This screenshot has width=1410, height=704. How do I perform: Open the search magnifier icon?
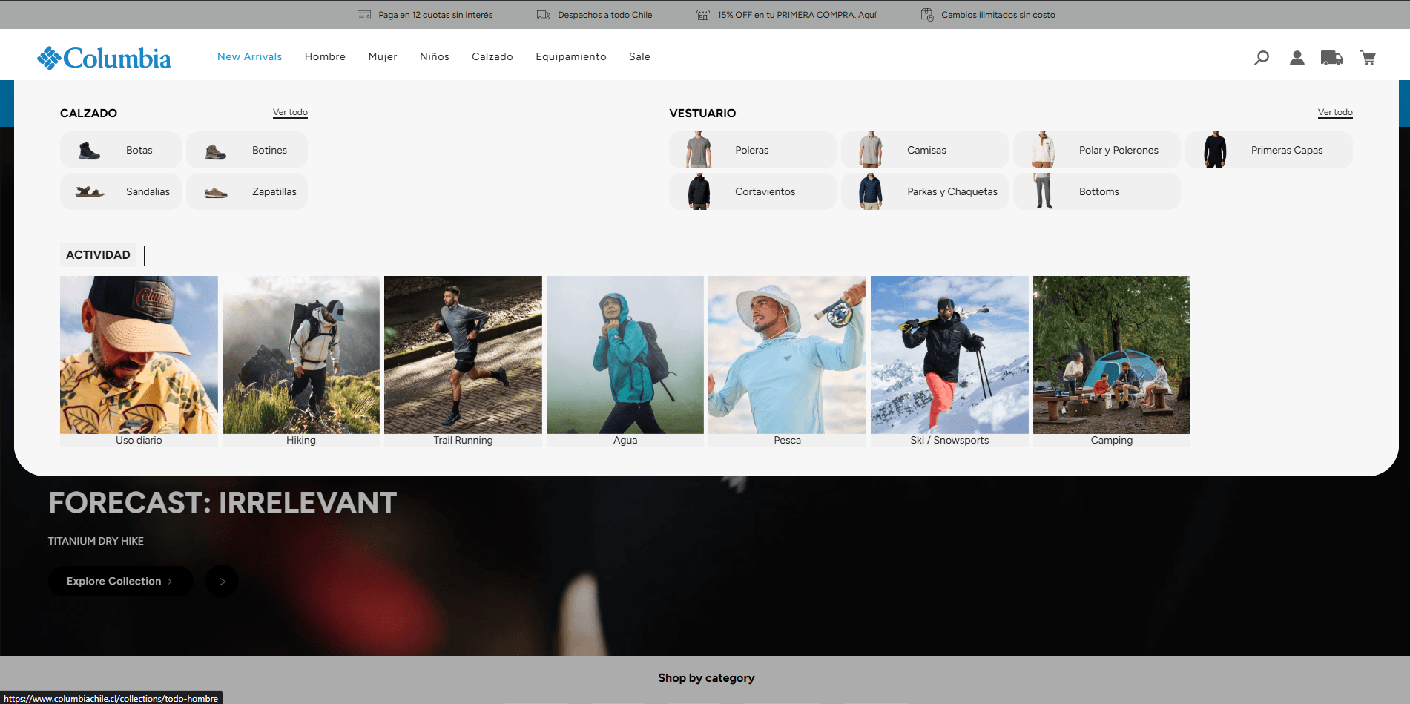1261,58
